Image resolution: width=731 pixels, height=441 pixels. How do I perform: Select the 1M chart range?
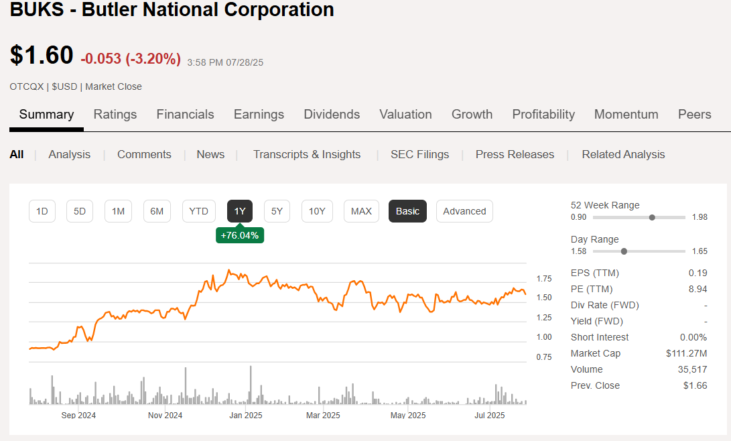(x=118, y=211)
